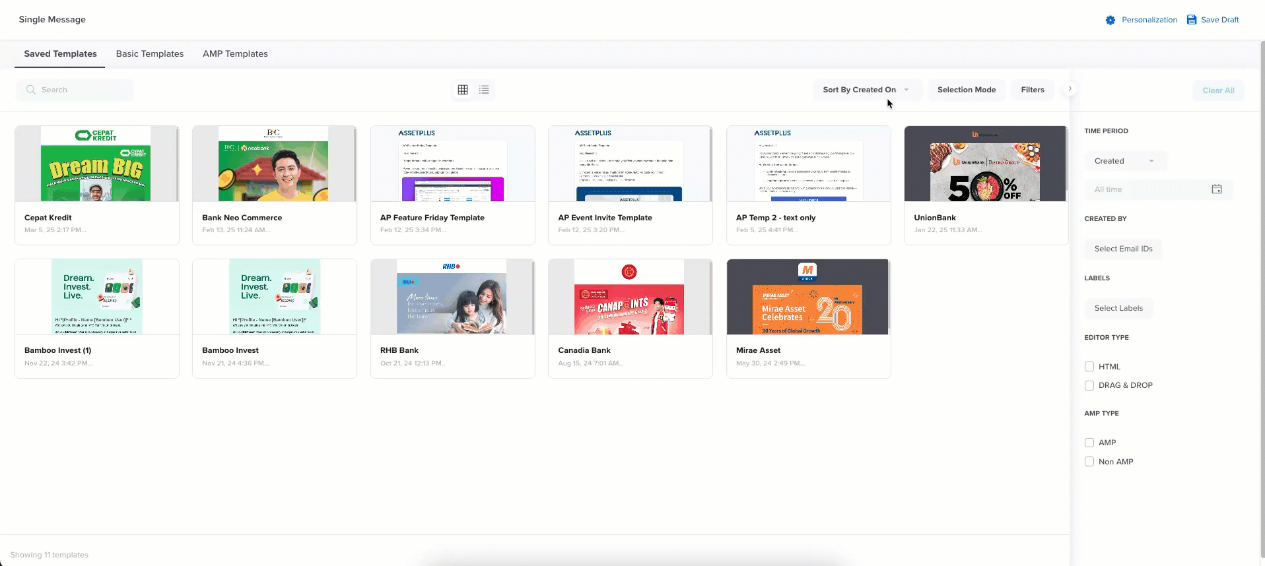Switch to grid view icon
The width and height of the screenshot is (1265, 566).
463,90
